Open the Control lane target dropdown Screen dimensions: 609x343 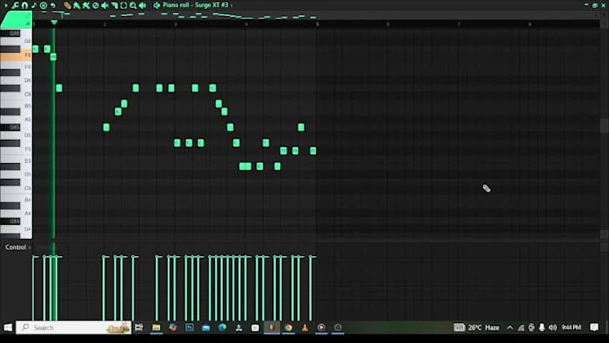pos(18,247)
